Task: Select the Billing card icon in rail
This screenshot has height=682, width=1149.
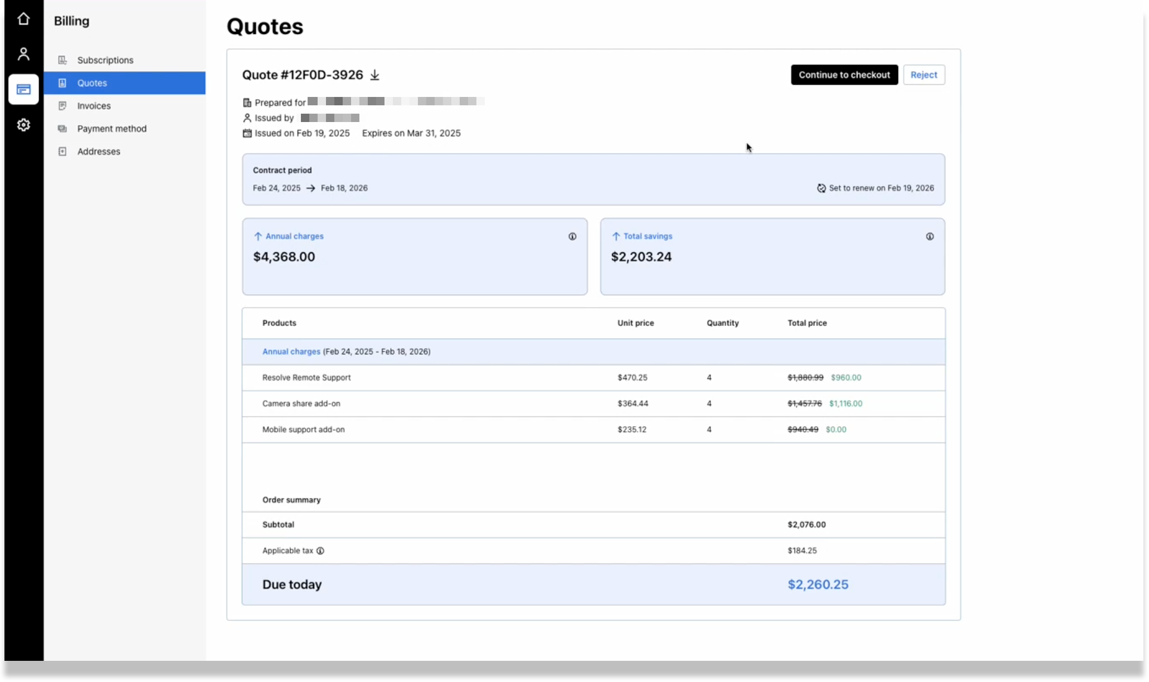Action: pos(23,89)
